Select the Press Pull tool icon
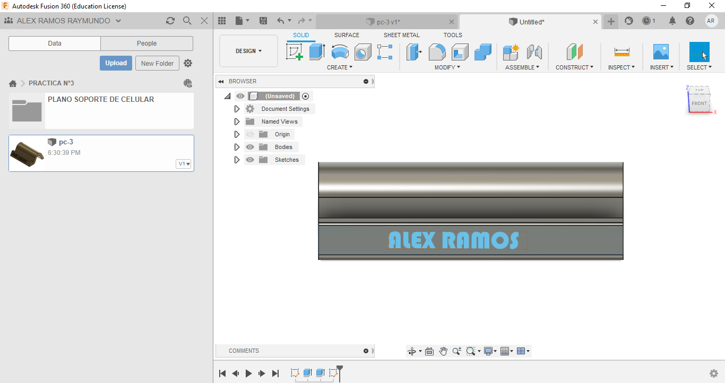The image size is (725, 383). 414,52
